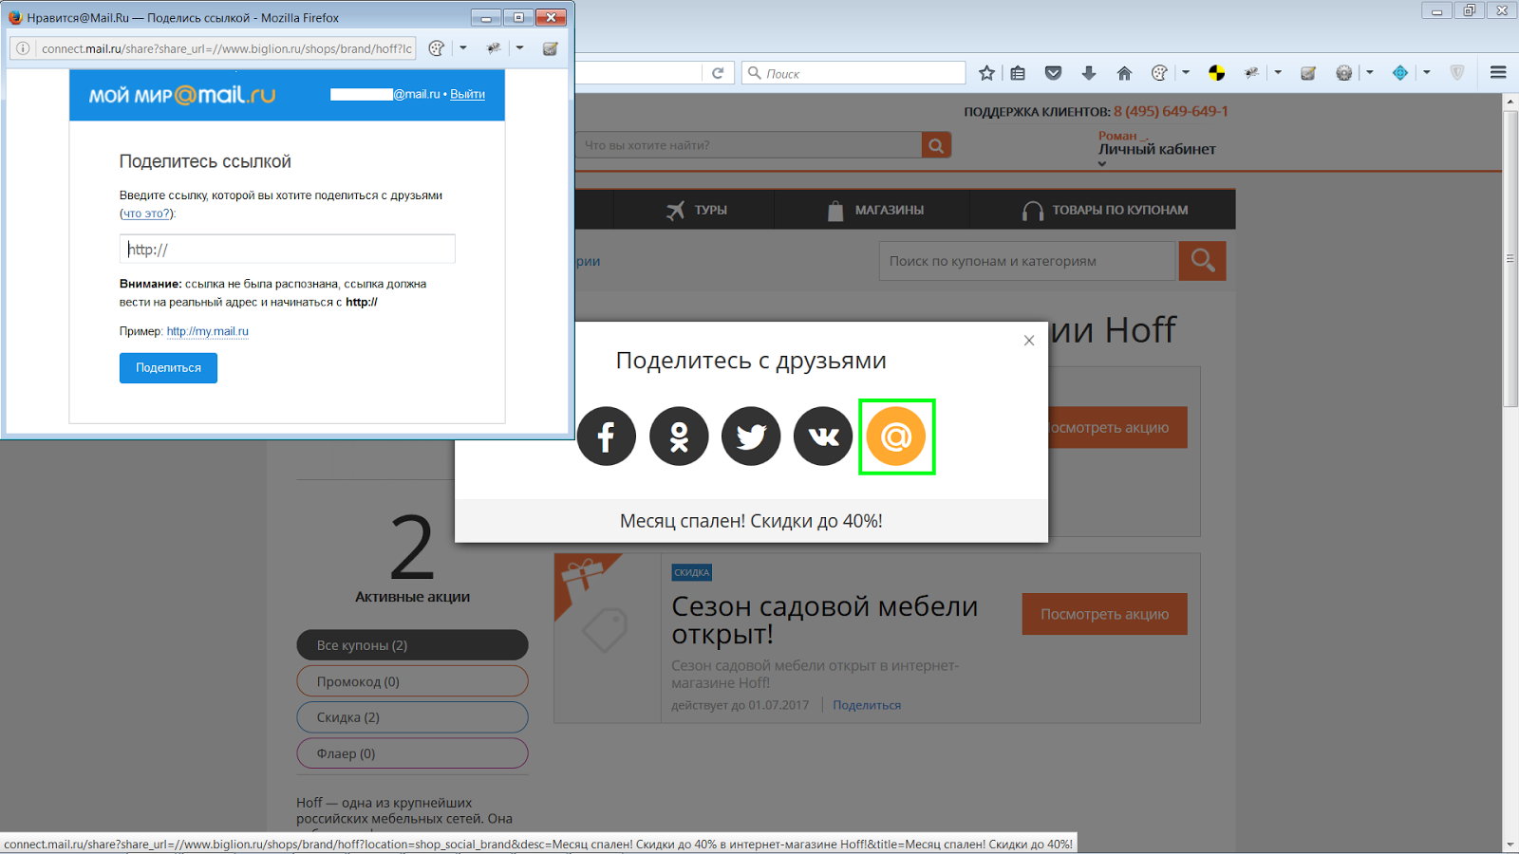Click Мой Мир@mail.ru logo

click(182, 95)
